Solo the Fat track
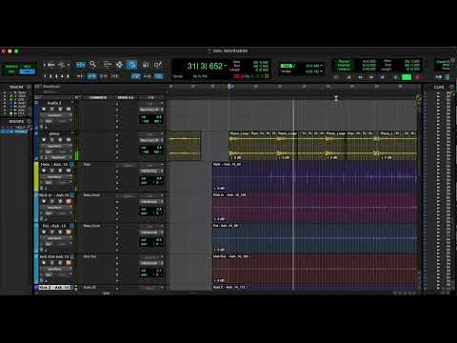The width and height of the screenshot is (457, 343). point(60,232)
